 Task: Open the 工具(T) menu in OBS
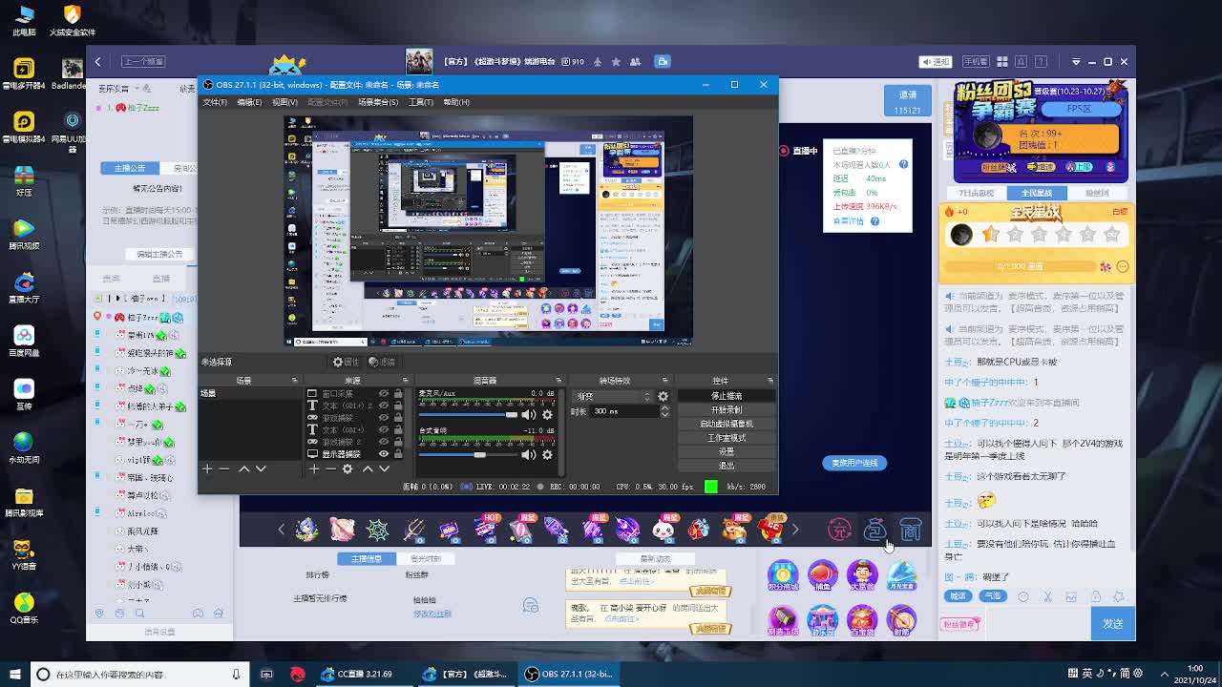[x=420, y=102]
